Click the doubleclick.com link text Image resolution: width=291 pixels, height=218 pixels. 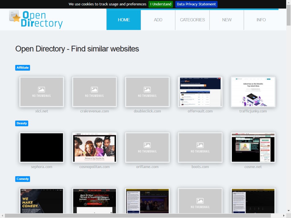pyautogui.click(x=147, y=111)
